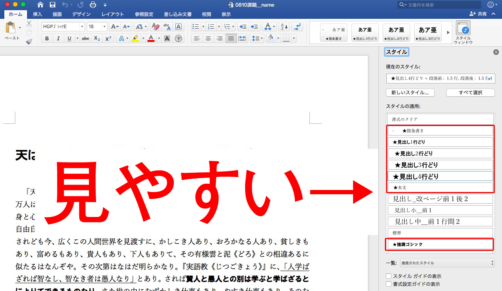502x291 pixels.
Task: Center align the paragraph
Action: (x=208, y=38)
